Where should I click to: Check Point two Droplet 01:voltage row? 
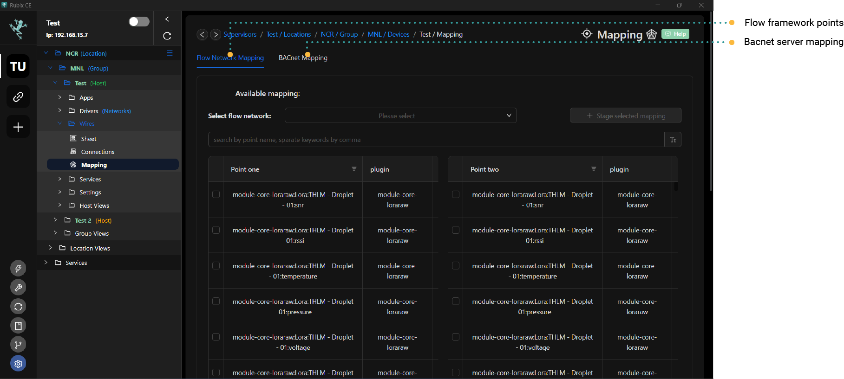(456, 337)
